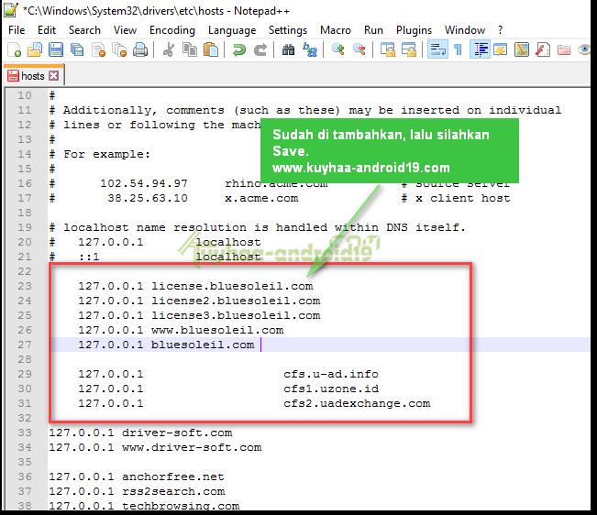Open the Settings menu
Screen dimensions: 597x515
[x=288, y=30]
